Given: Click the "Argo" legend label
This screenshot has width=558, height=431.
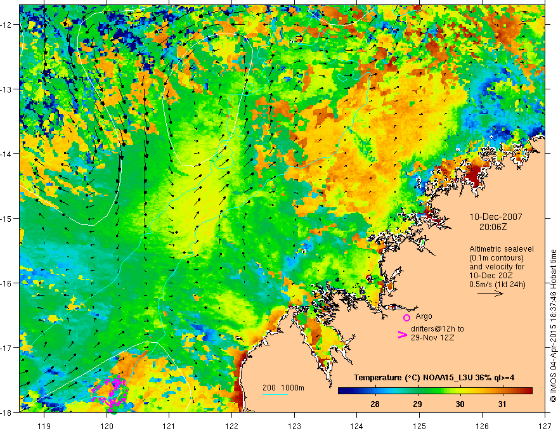Looking at the screenshot, I should (x=424, y=316).
